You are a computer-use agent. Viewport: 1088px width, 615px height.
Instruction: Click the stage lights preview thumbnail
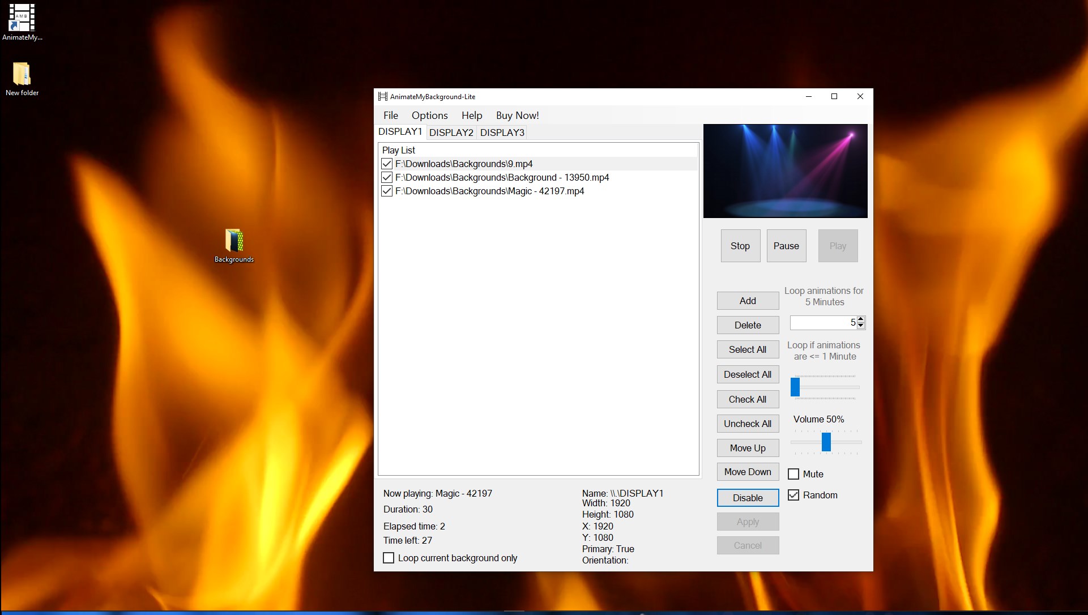click(785, 171)
